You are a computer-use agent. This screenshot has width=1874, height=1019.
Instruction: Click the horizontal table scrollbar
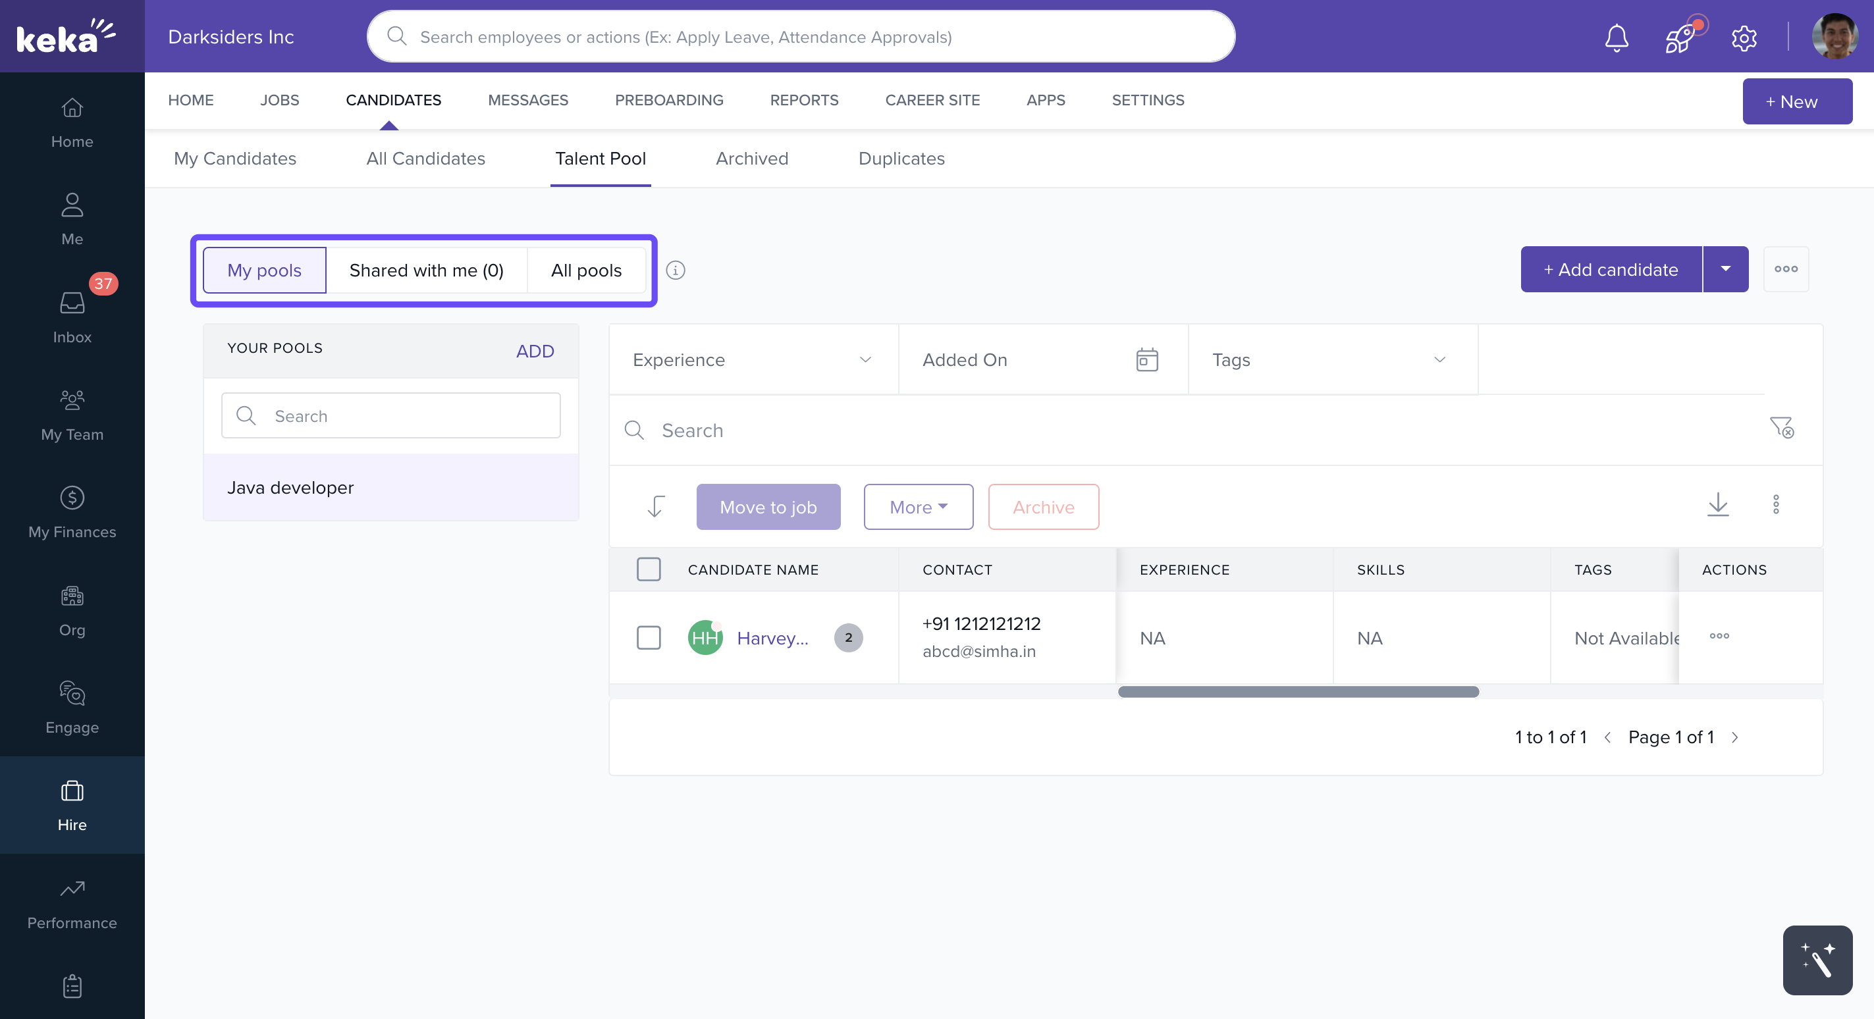coord(1298,692)
